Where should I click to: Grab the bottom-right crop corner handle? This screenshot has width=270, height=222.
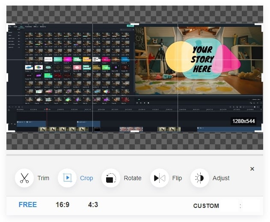click(261, 131)
